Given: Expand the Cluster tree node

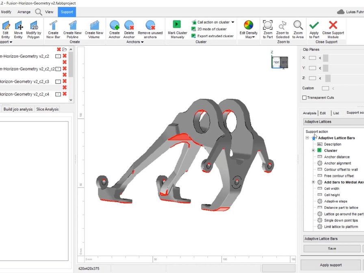Looking at the screenshot, I should point(313,150).
